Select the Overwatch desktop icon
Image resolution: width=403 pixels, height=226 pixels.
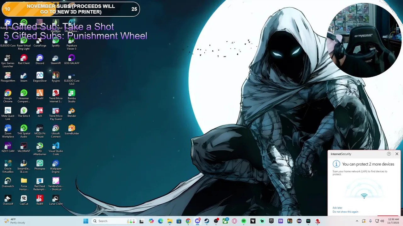pos(8,183)
